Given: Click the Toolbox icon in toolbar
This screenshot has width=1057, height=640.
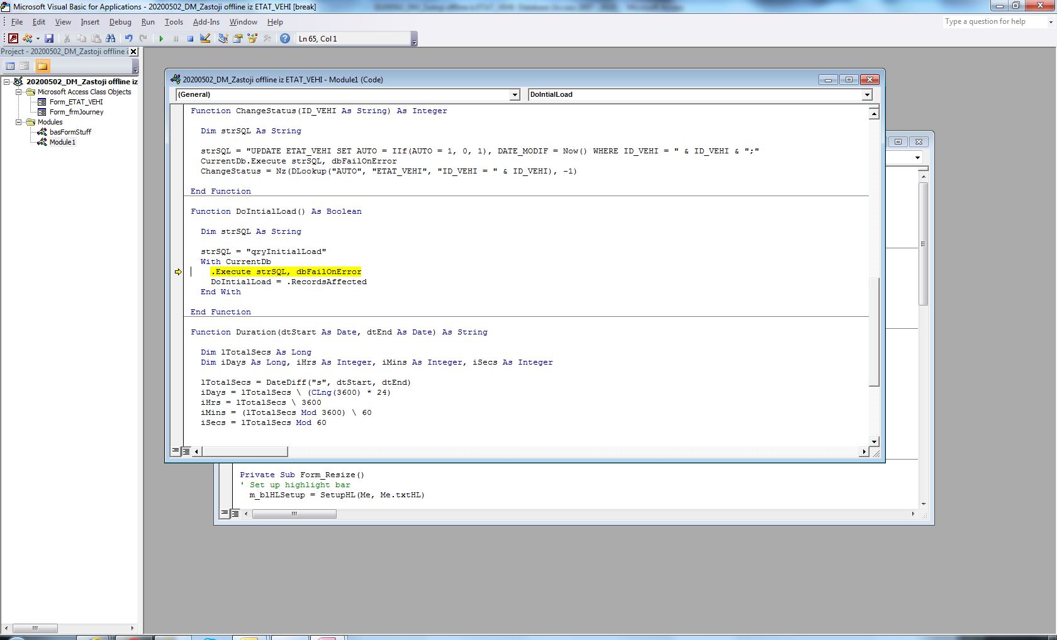Looking at the screenshot, I should click(x=267, y=38).
